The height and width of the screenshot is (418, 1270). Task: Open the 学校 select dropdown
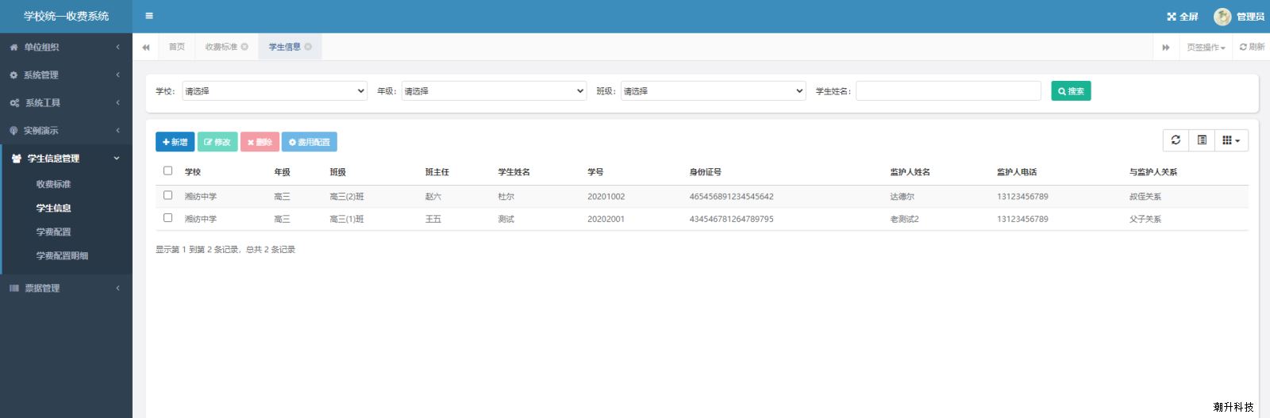(275, 91)
